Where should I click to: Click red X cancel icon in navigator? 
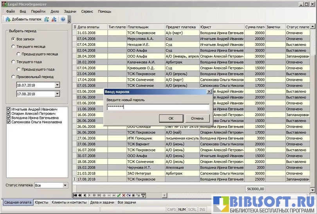124,195
